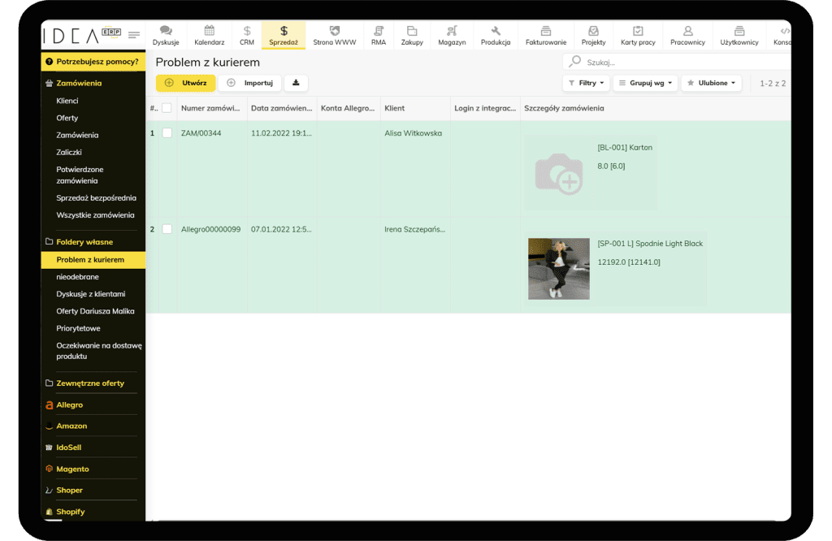Toggle the hamburger sidebar menu icon
This screenshot has height=541, width=832.
134,35
